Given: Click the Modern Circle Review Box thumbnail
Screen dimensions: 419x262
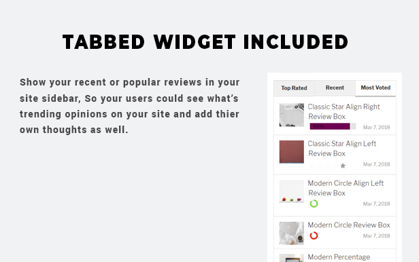Looking at the screenshot, I should tap(292, 233).
